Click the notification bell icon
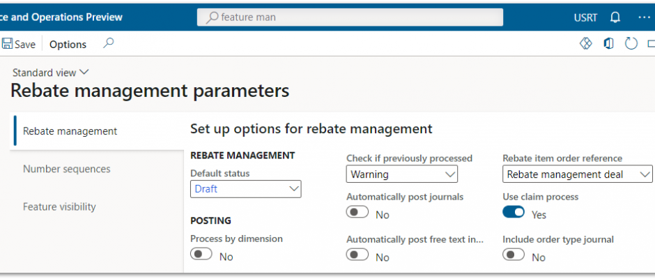655x279 pixels. [x=615, y=17]
